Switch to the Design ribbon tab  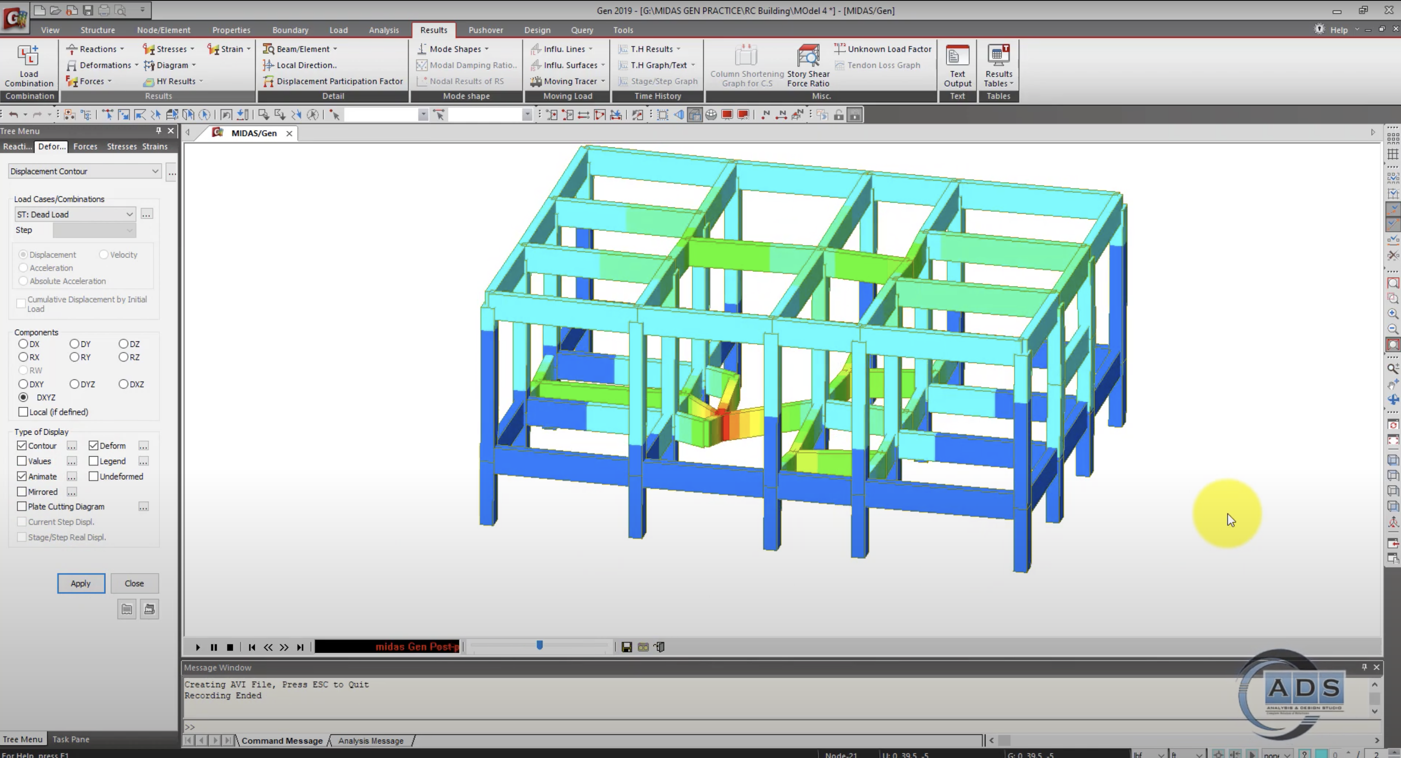537,30
